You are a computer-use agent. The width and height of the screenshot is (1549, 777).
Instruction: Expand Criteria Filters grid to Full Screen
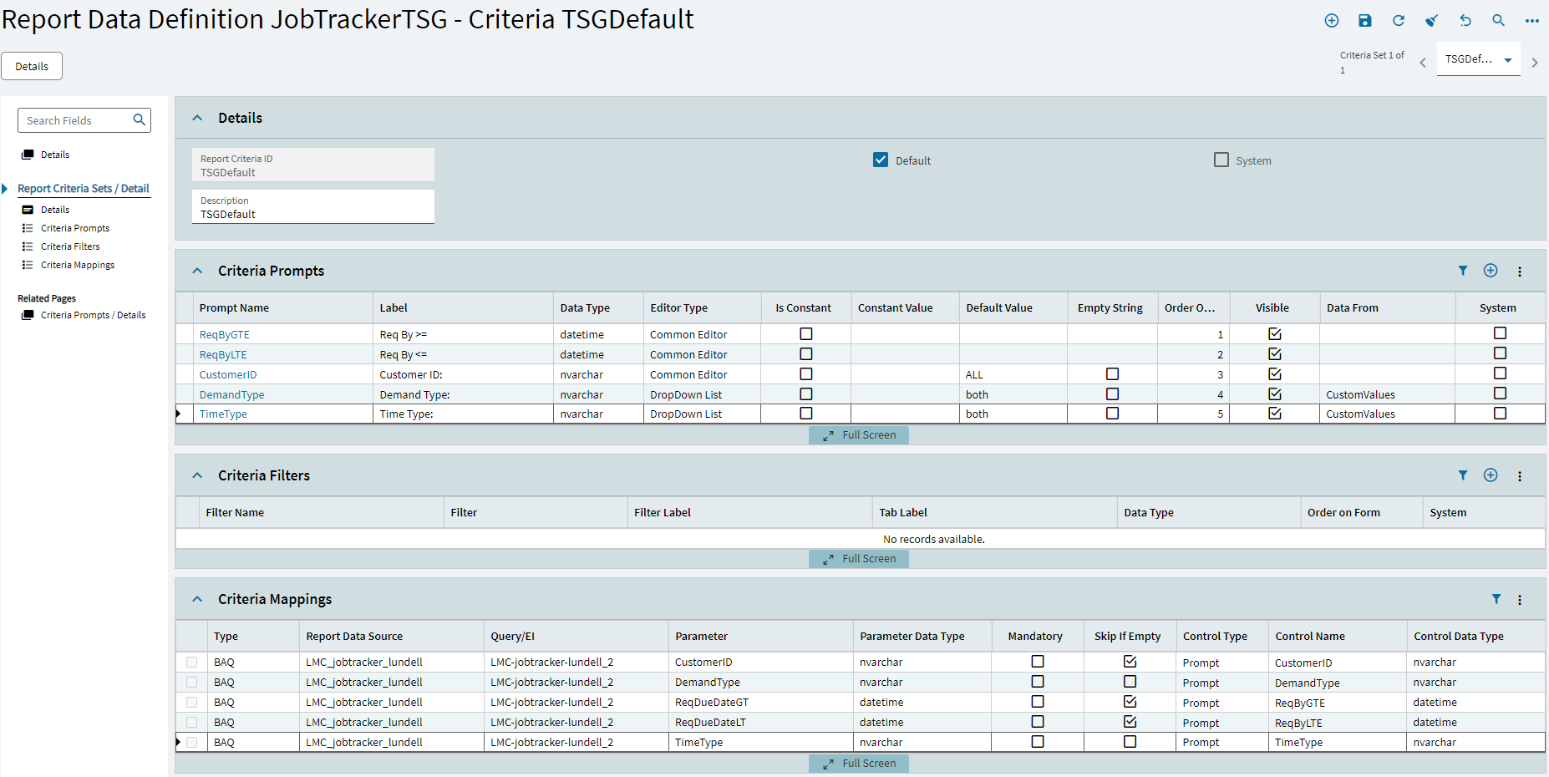pos(859,559)
